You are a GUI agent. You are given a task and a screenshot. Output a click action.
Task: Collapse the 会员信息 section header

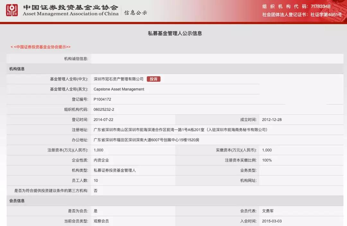pos(17,201)
